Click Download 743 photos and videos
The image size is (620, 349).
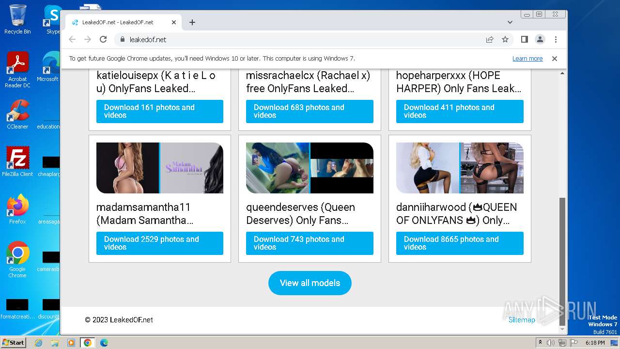pyautogui.click(x=310, y=243)
